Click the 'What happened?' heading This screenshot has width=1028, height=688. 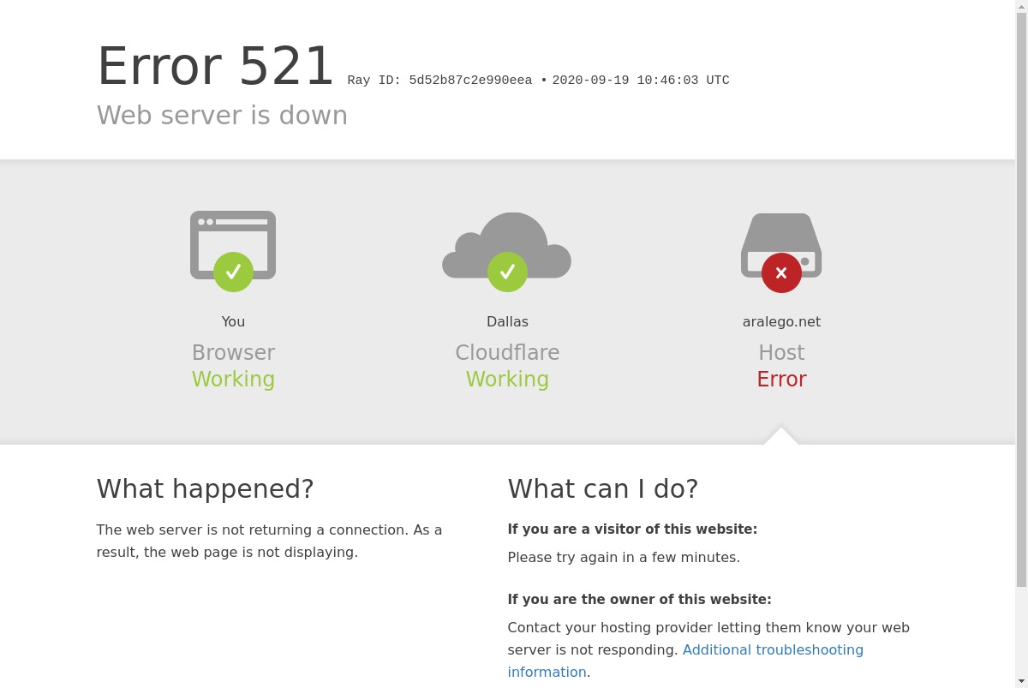[205, 488]
